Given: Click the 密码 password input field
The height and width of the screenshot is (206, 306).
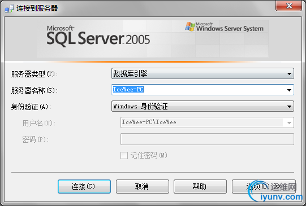Looking at the screenshot, I should [207, 139].
